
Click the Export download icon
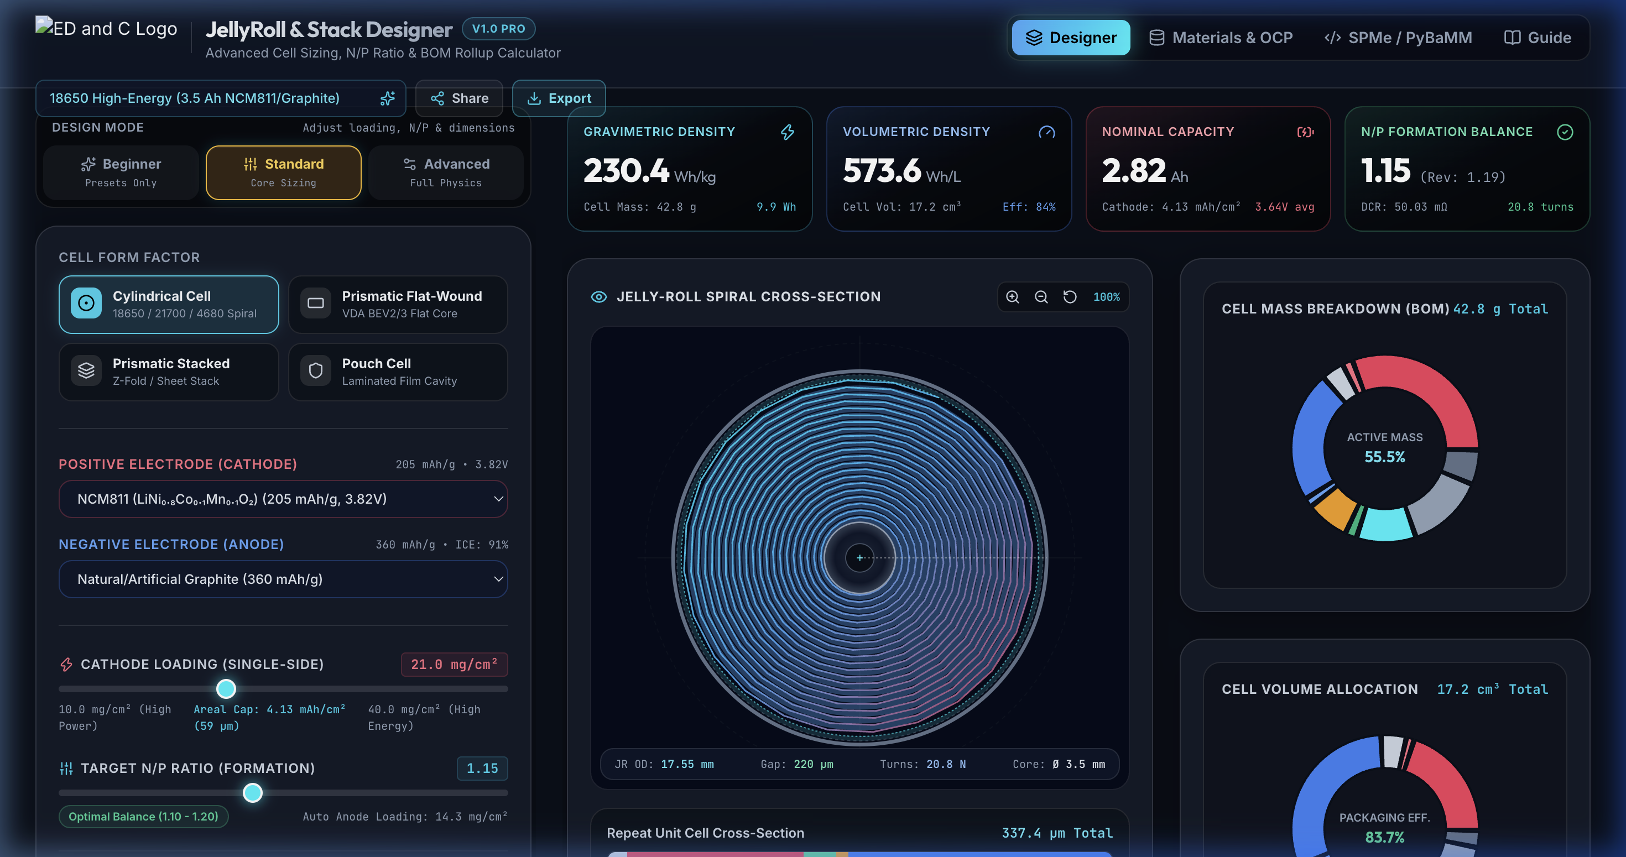point(534,98)
